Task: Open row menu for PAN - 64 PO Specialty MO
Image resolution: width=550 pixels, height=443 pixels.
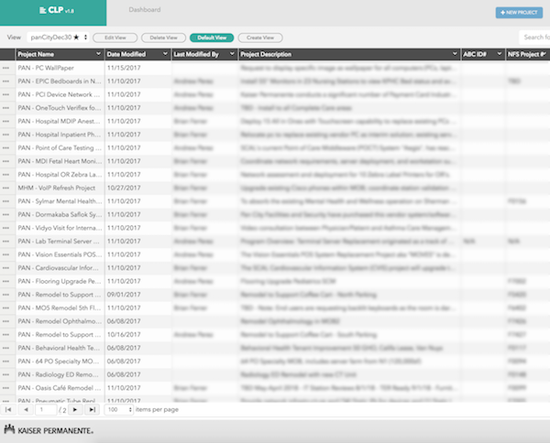Action: [x=6, y=362]
